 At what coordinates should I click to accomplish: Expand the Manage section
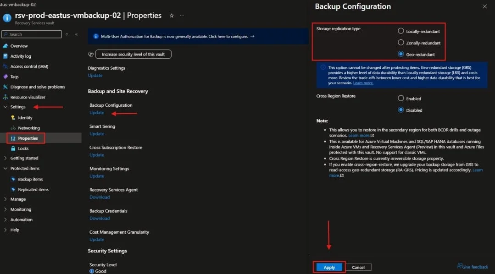(x=6, y=199)
